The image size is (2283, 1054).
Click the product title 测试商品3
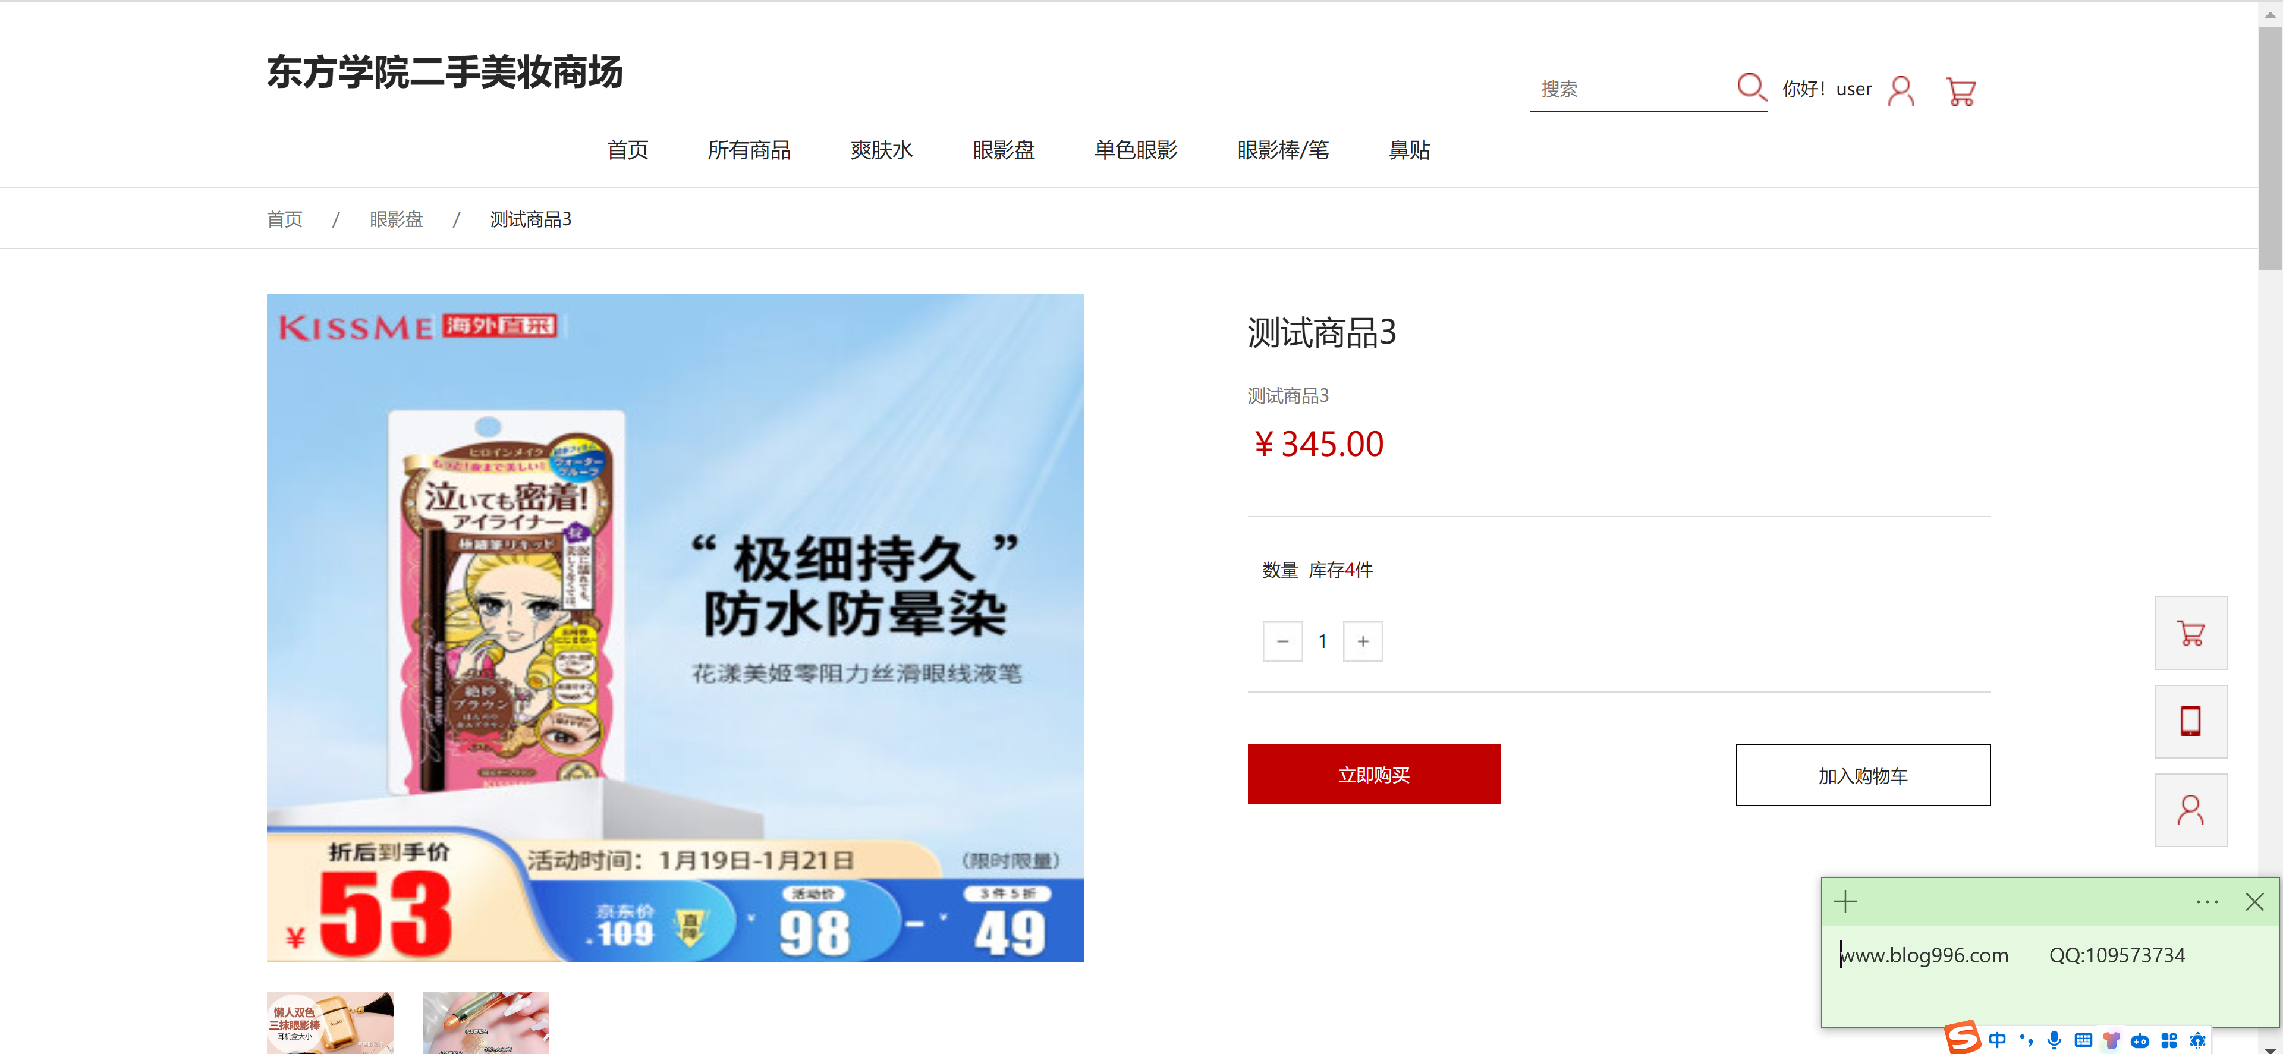point(1322,332)
